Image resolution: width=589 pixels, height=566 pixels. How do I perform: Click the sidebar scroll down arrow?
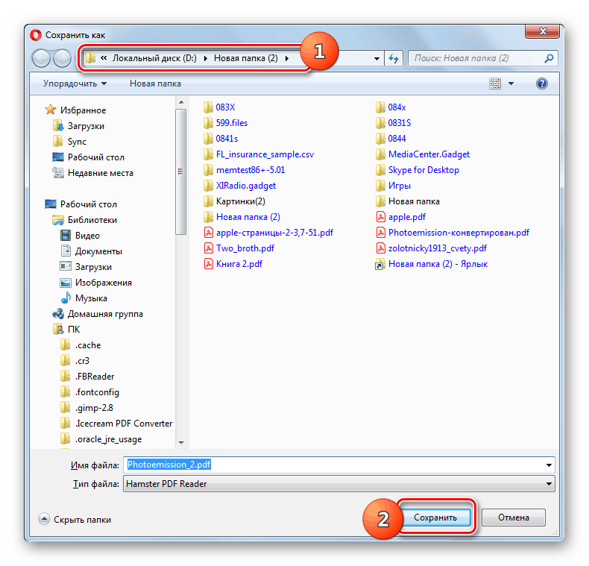click(181, 443)
